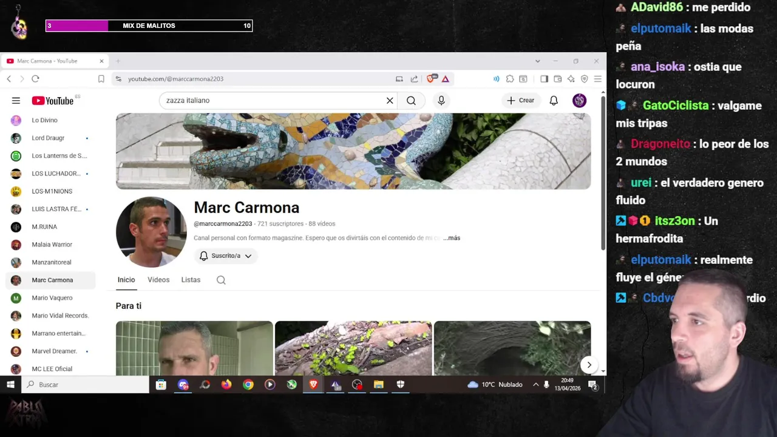Run search with the magnifier button
The image size is (777, 437).
[411, 101]
